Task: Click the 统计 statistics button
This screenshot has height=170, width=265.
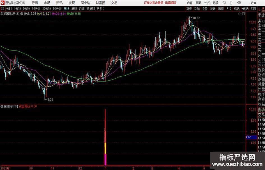Action: 213,9
